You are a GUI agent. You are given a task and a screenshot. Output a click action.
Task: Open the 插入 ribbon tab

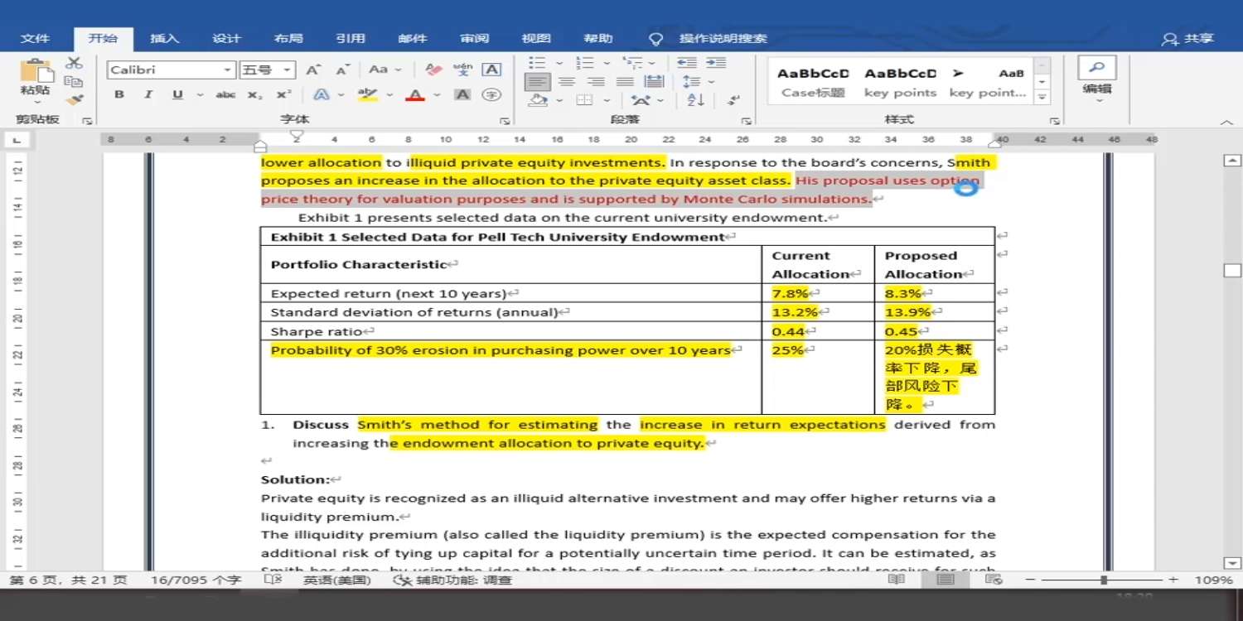(x=164, y=39)
